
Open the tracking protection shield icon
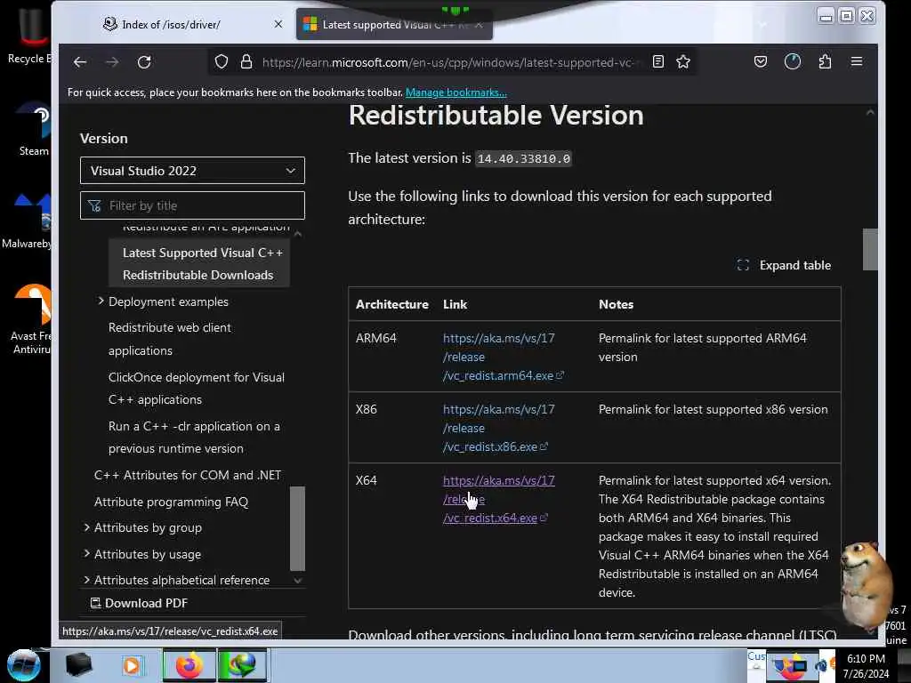click(222, 61)
